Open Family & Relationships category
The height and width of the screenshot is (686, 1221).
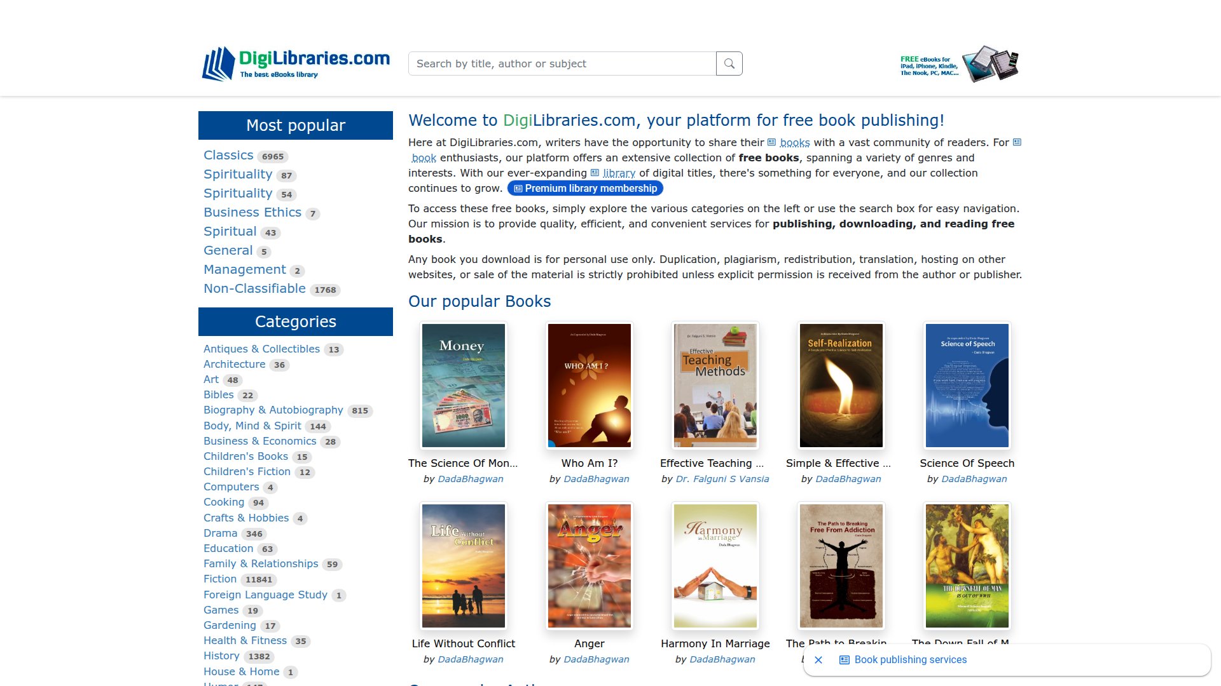tap(261, 563)
